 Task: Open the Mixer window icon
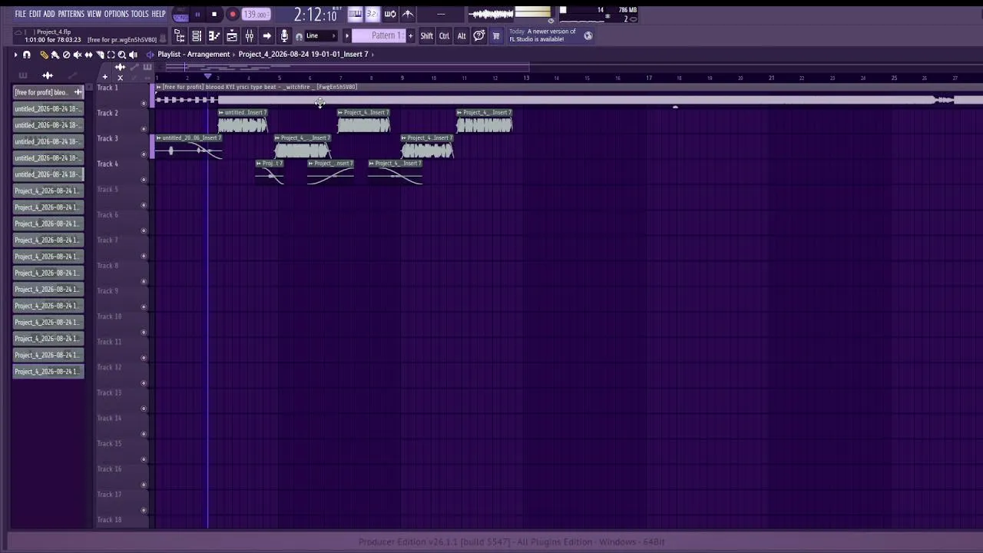250,36
